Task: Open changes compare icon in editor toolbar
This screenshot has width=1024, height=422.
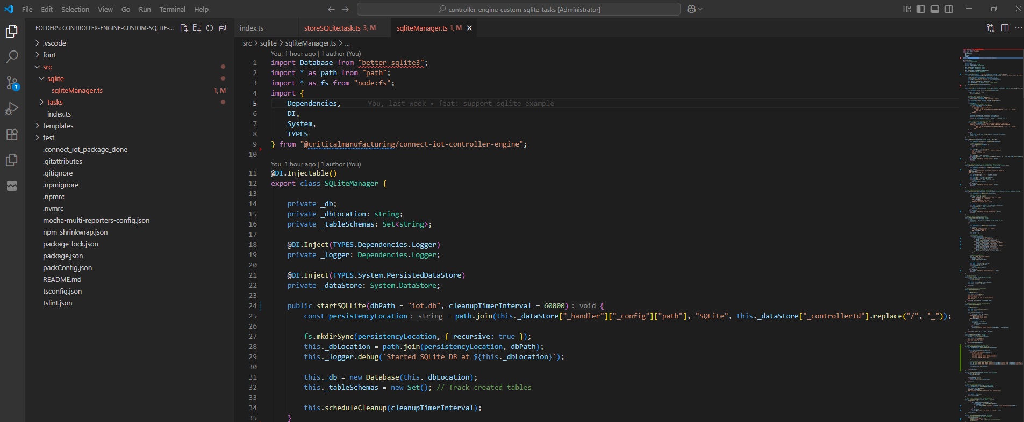Action: [x=991, y=28]
